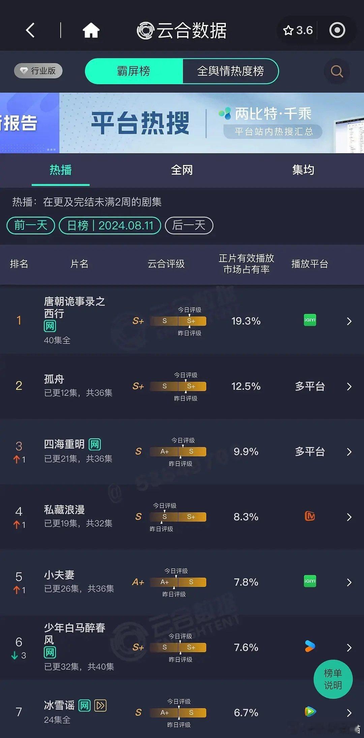Viewport: 364px width, 738px height.
Task: Switch to the 全舆情热度榜 tab
Action: [231, 71]
